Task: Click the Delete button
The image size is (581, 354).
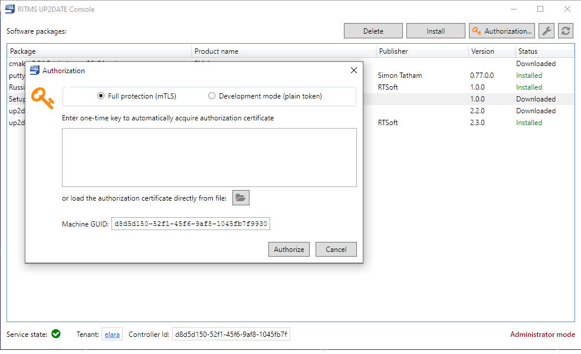Action: (x=373, y=31)
